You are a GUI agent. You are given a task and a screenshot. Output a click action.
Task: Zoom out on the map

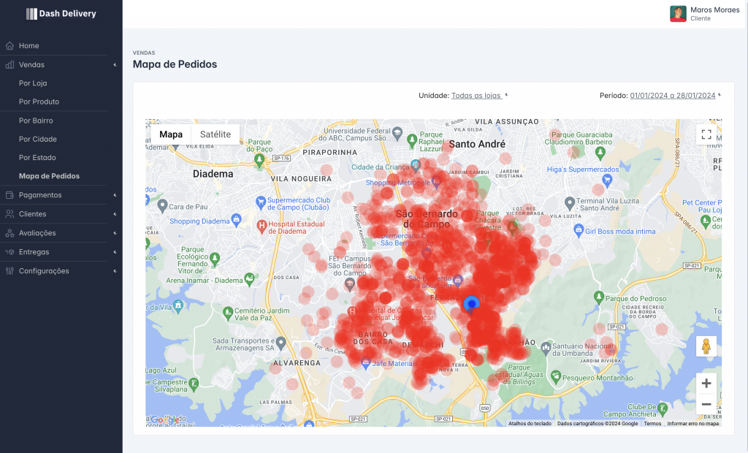(706, 404)
